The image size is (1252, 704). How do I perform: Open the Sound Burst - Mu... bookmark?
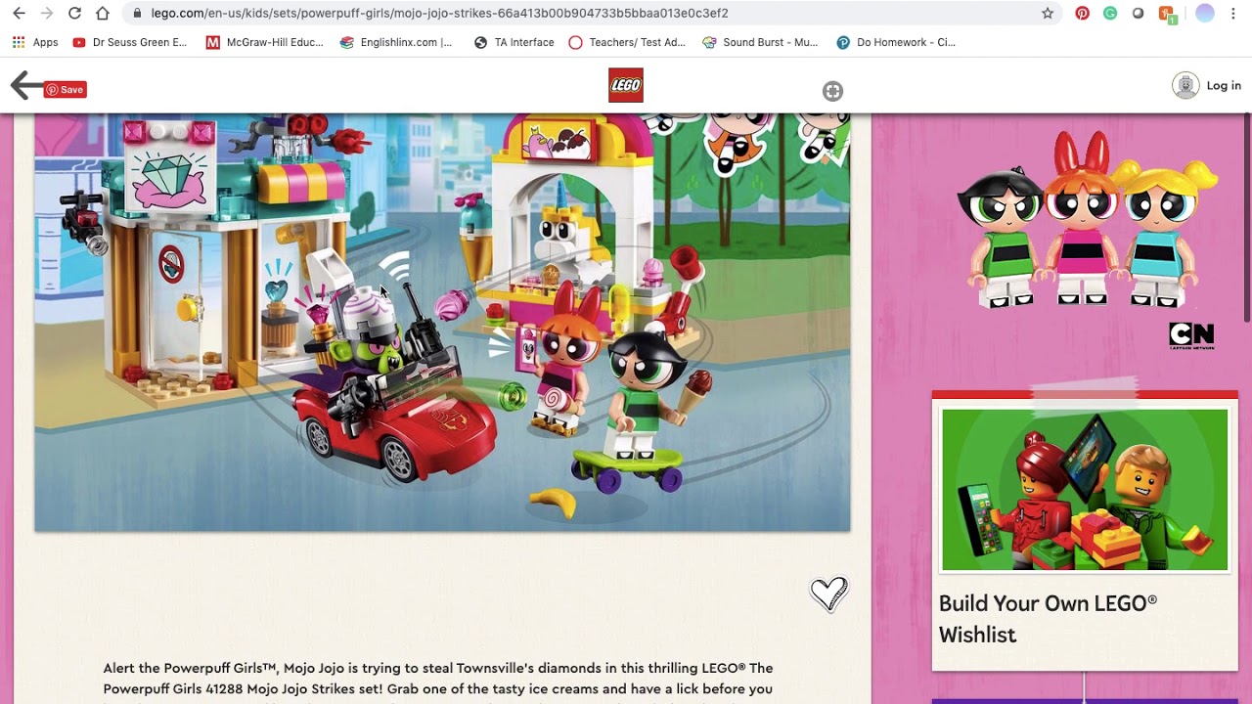pyautogui.click(x=761, y=42)
